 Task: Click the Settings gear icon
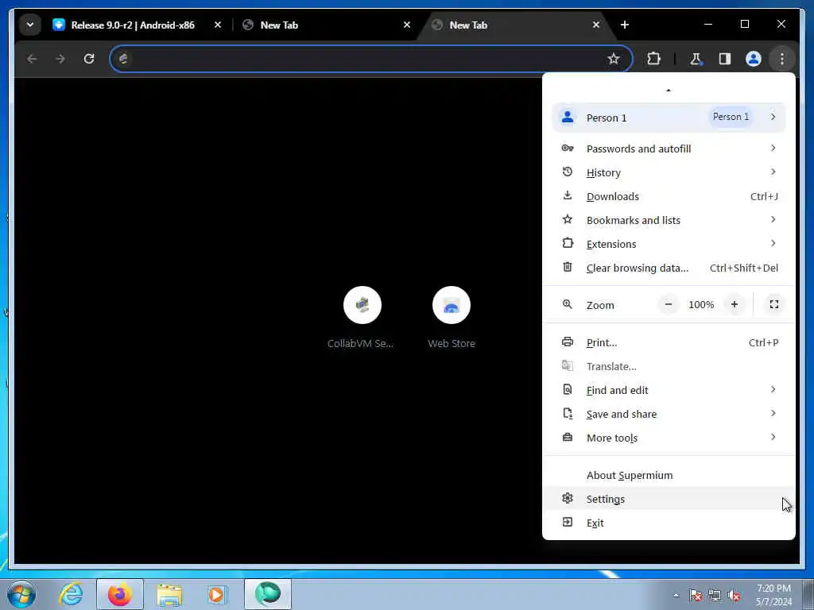(568, 499)
